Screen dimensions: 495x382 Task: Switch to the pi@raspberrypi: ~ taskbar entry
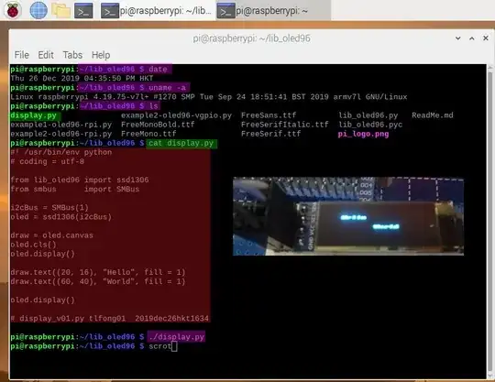point(273,11)
